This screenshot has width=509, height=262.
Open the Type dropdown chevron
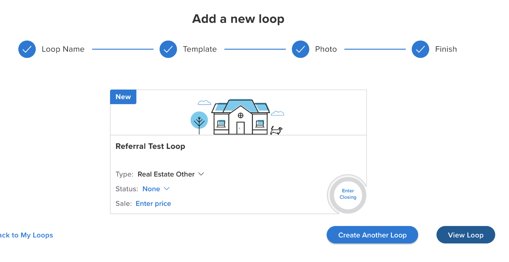coord(201,174)
